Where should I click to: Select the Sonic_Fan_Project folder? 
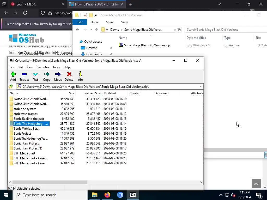26,143
